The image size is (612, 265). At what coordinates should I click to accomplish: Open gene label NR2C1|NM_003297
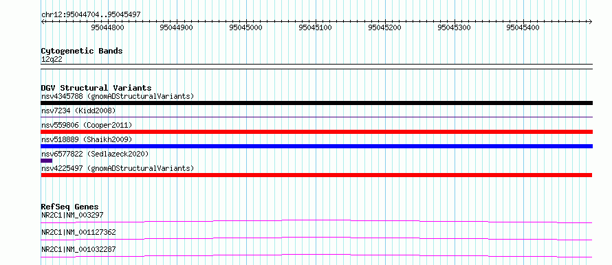72,215
